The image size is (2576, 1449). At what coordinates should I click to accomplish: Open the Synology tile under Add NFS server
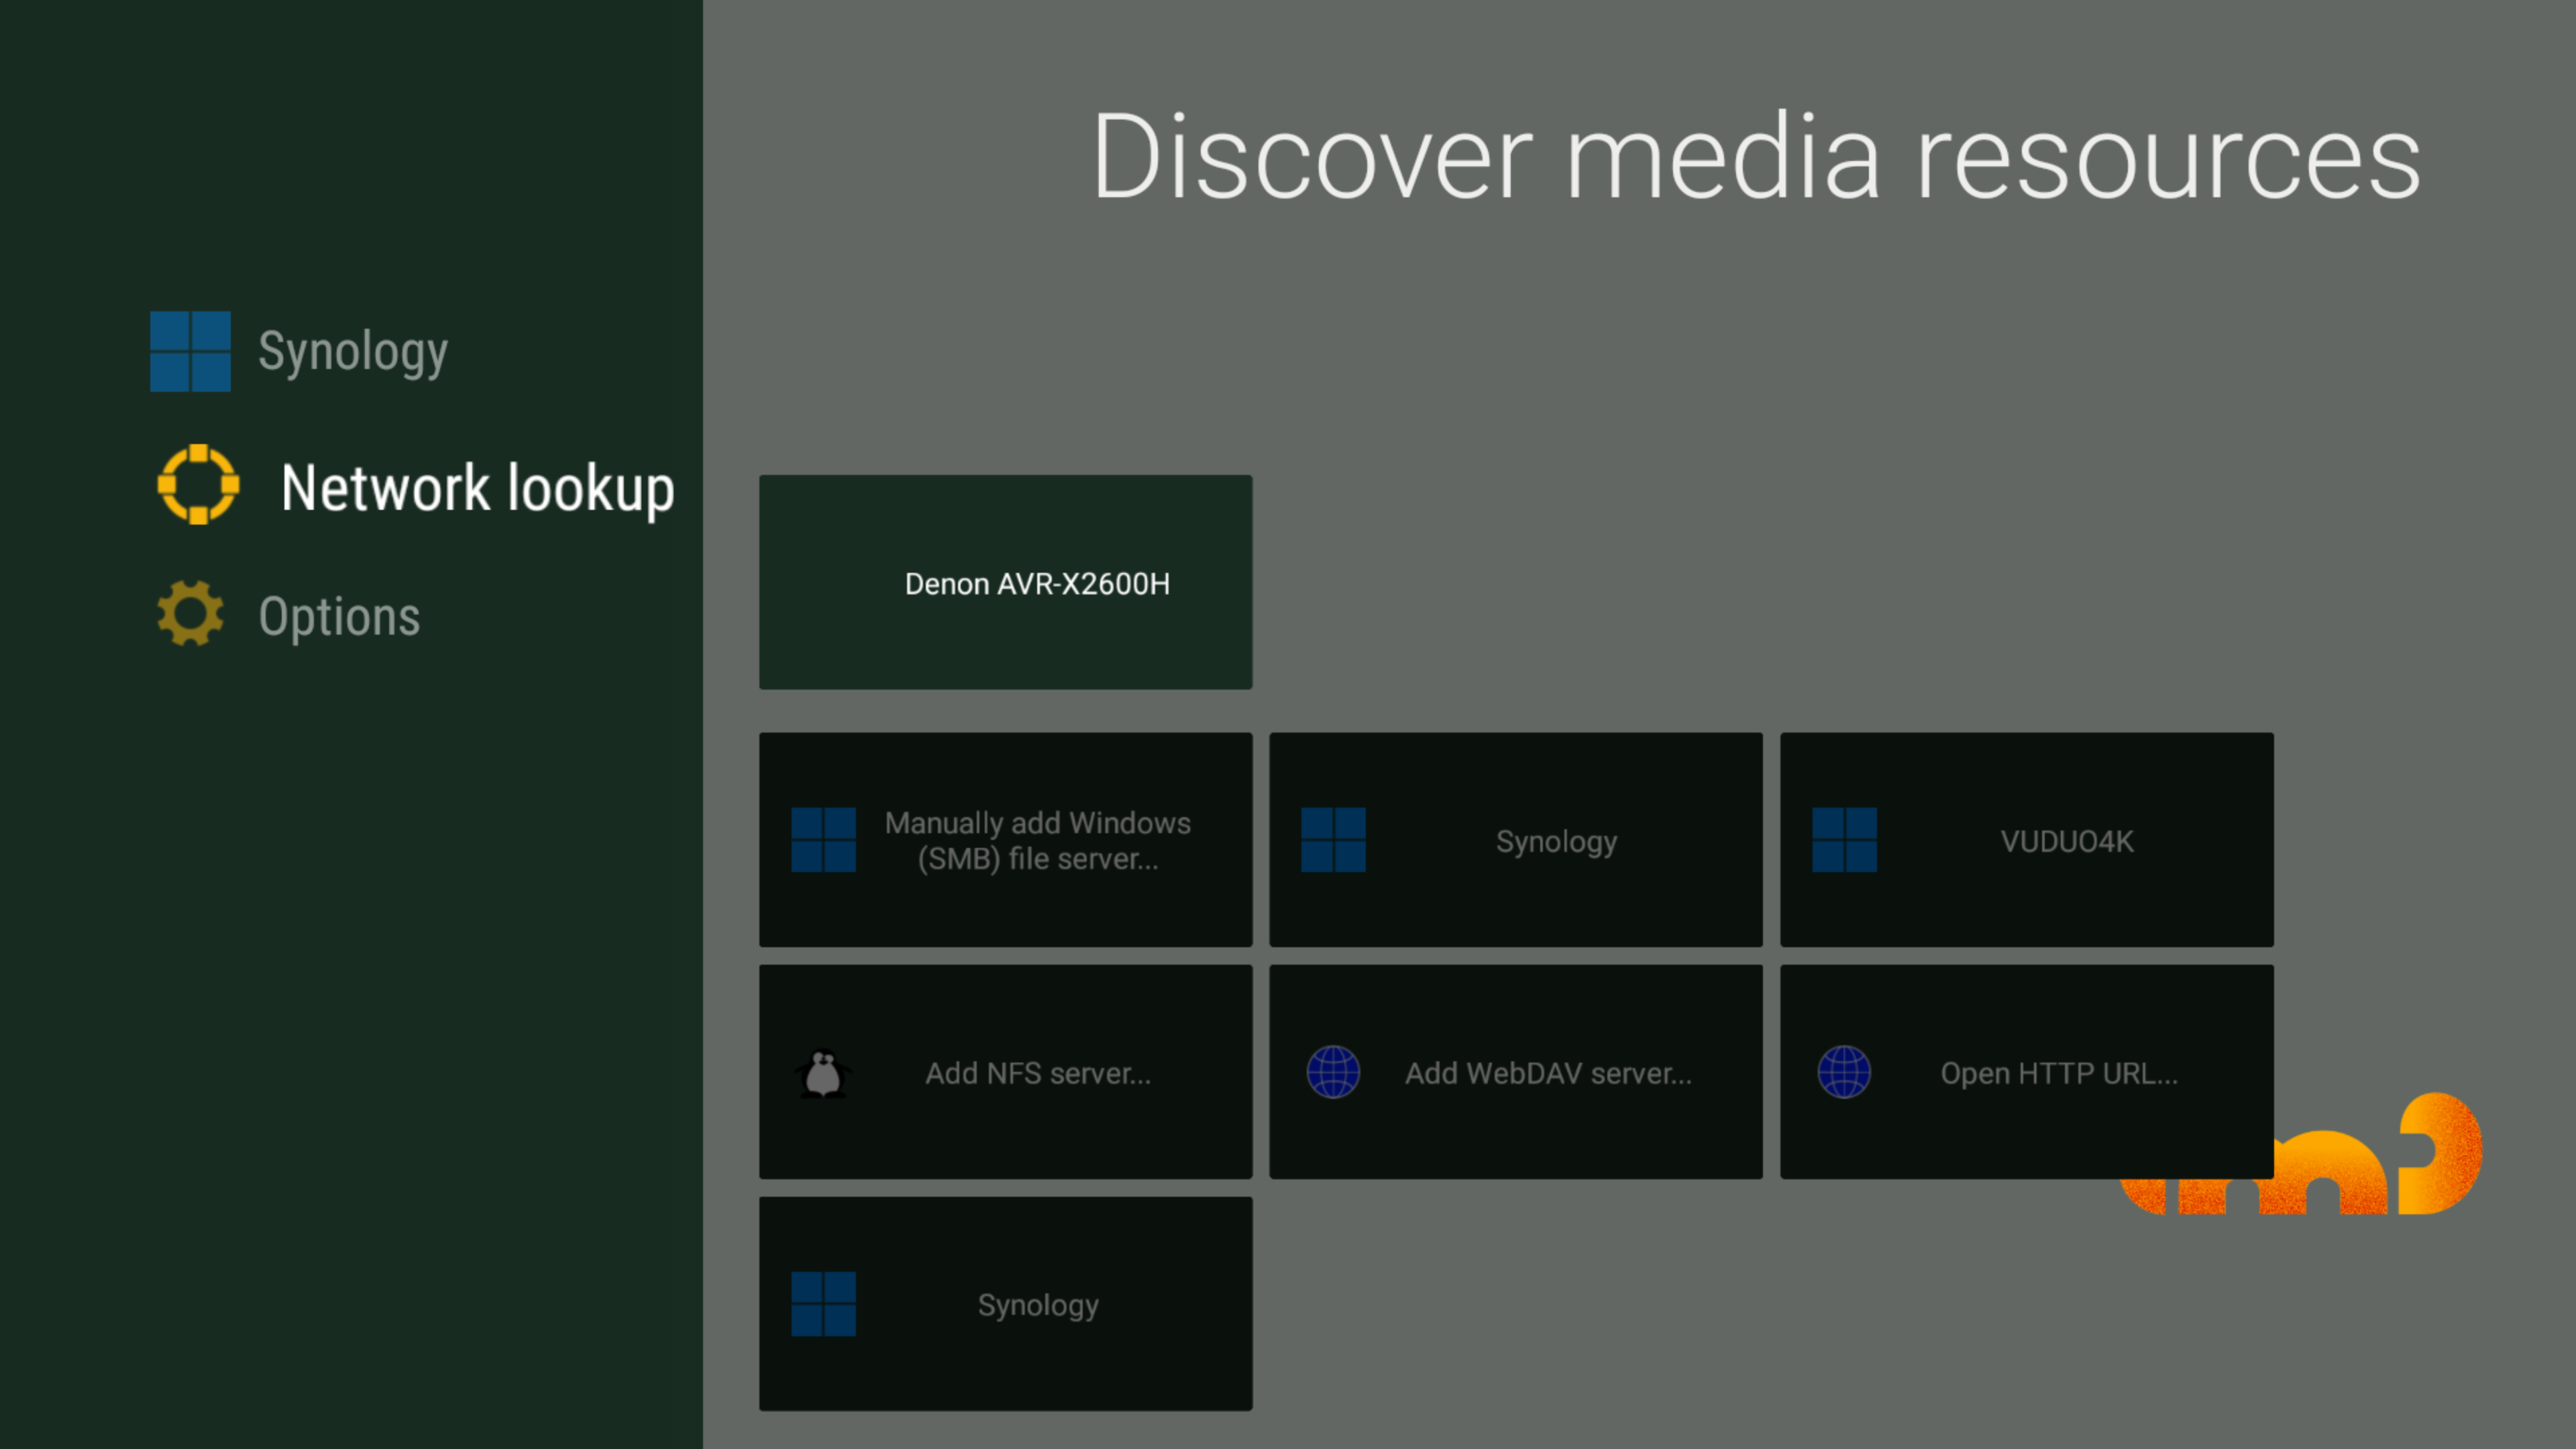tap(1005, 1304)
